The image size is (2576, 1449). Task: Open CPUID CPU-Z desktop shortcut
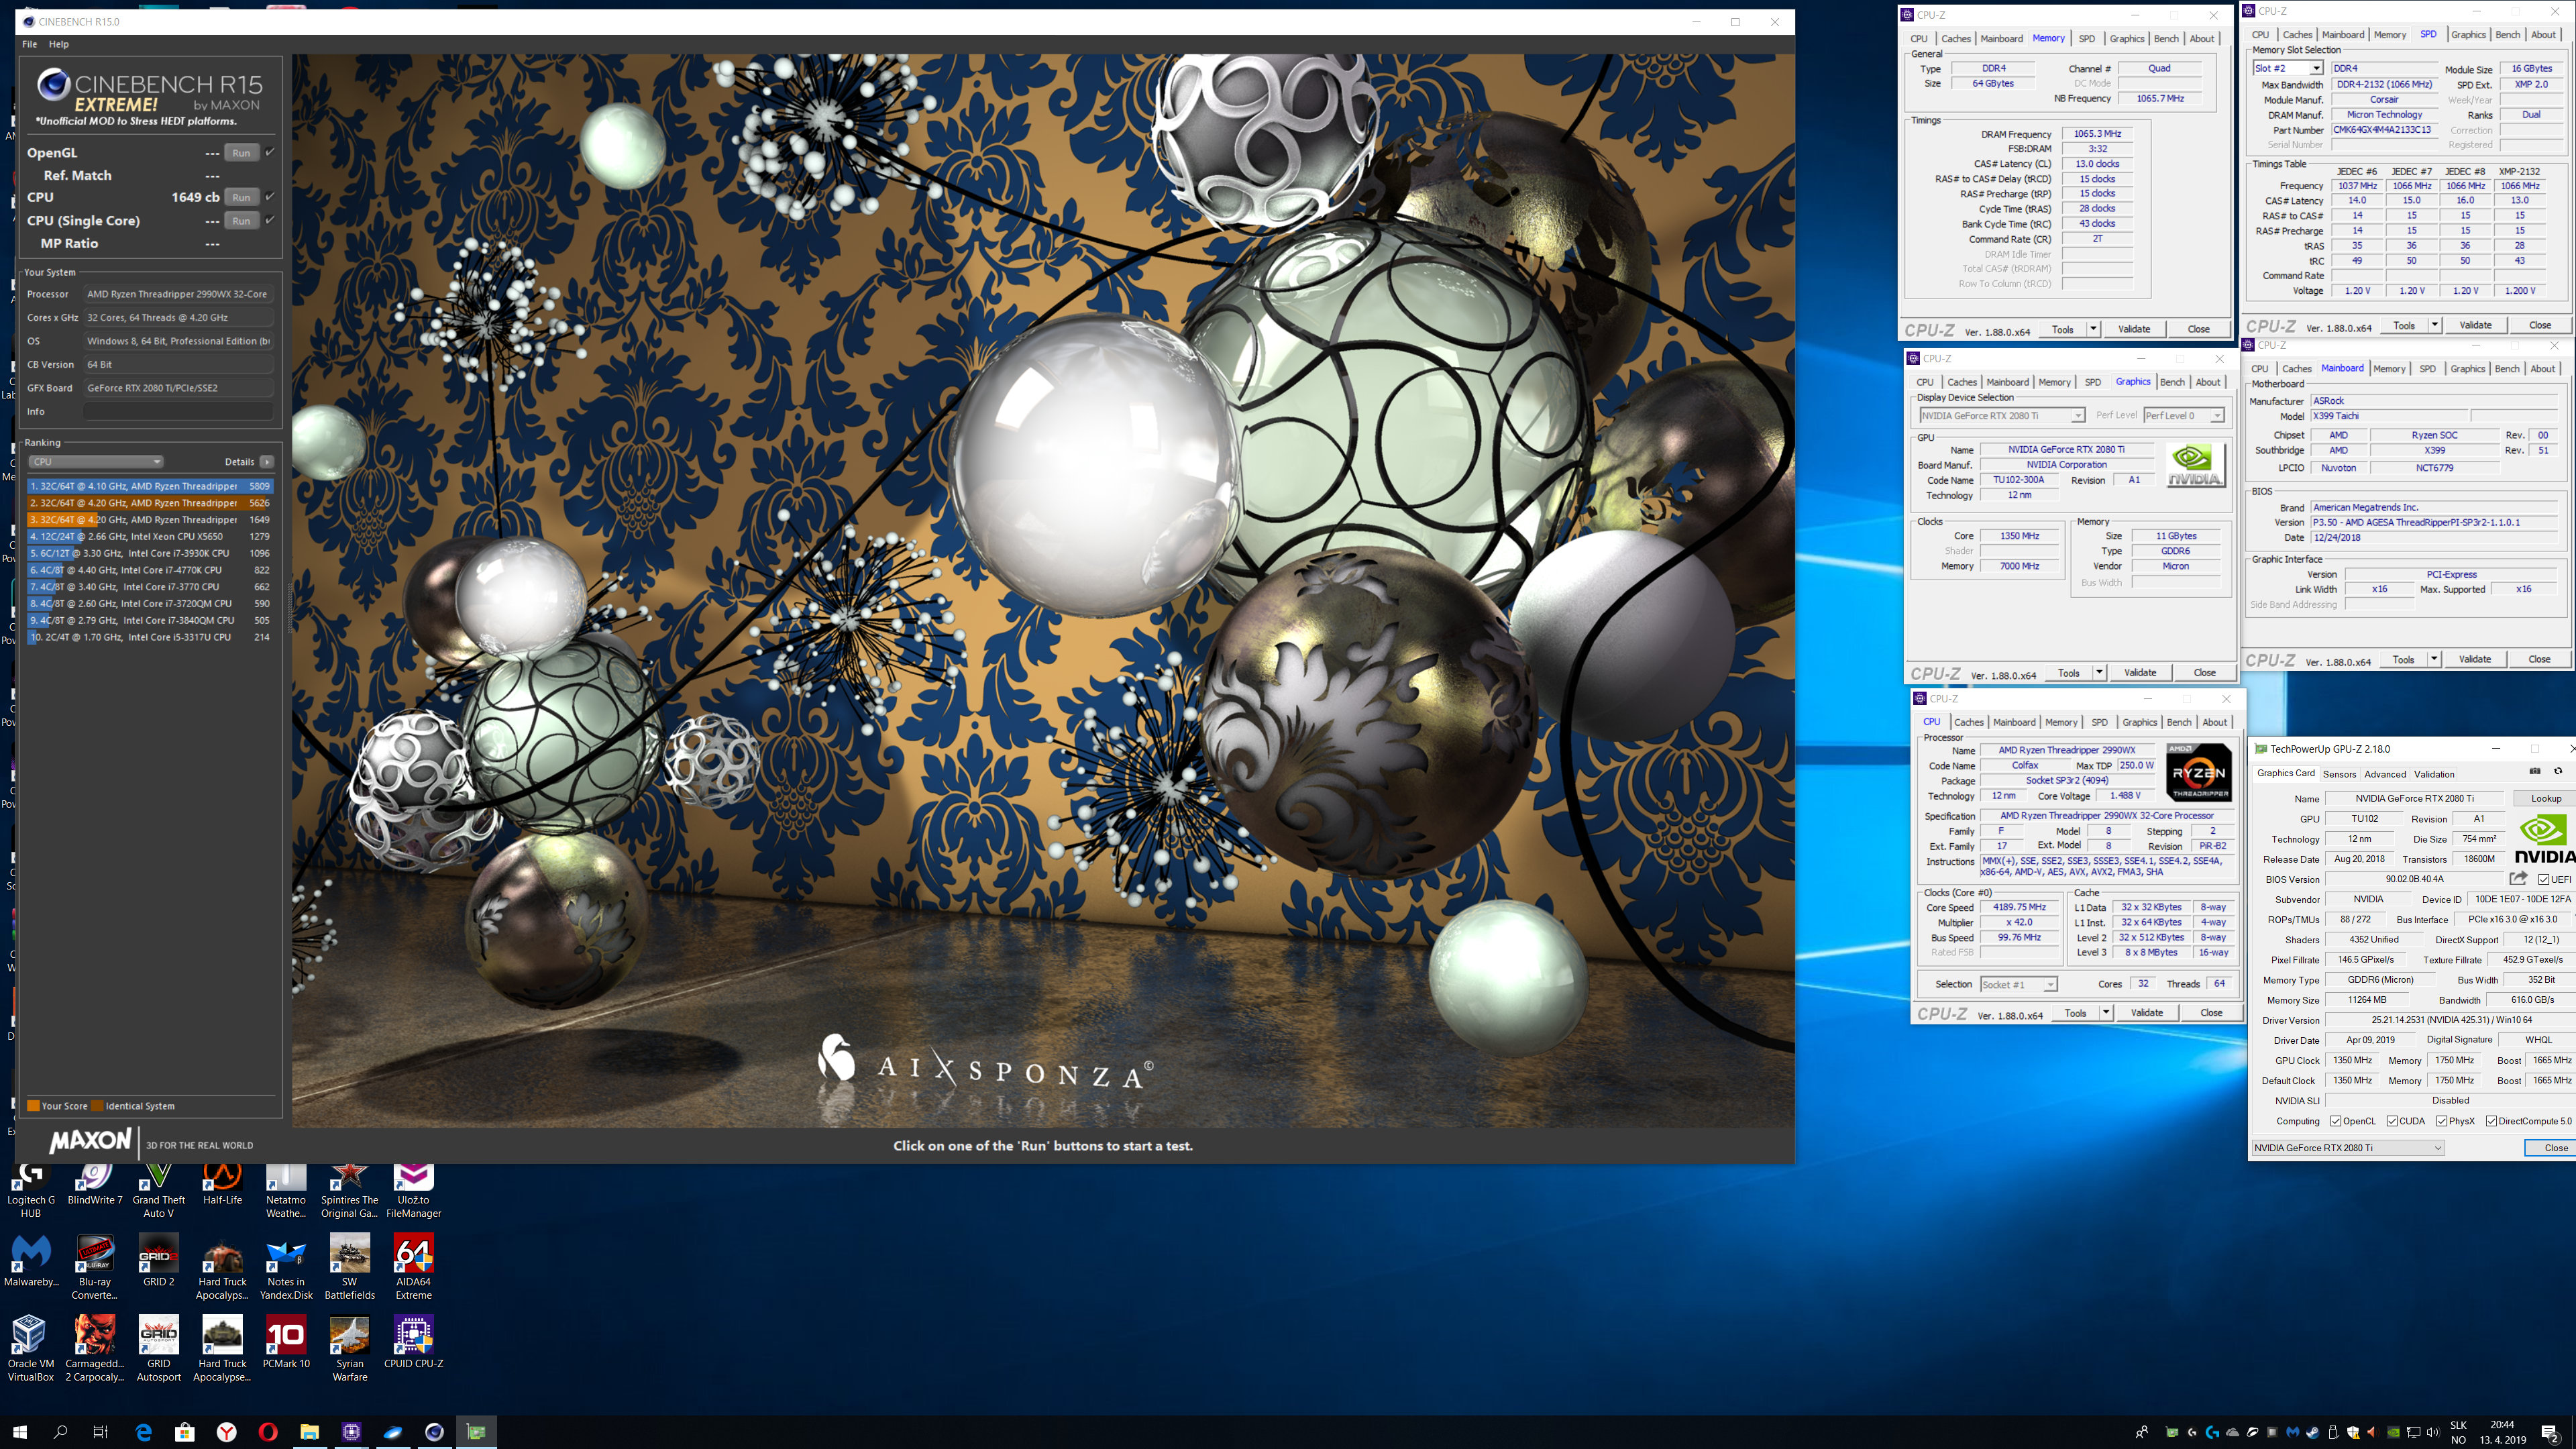pos(413,1342)
